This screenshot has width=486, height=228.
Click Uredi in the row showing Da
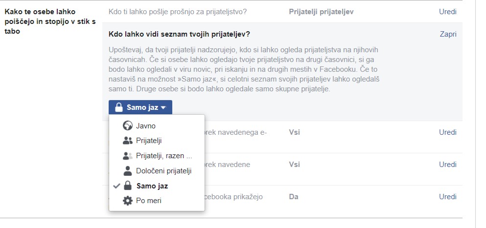click(x=447, y=197)
